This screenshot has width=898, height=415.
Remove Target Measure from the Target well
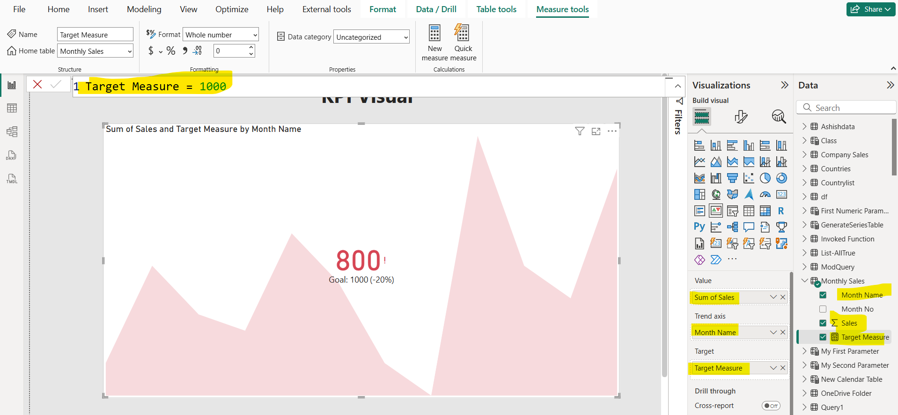click(783, 368)
